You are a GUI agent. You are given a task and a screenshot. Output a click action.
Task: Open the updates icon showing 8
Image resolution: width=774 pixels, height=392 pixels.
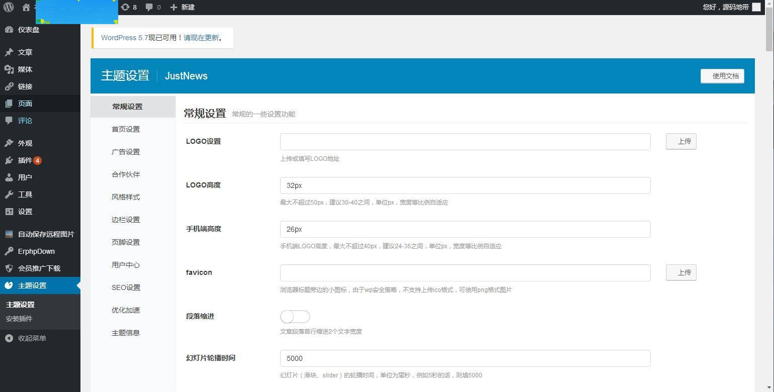[129, 7]
